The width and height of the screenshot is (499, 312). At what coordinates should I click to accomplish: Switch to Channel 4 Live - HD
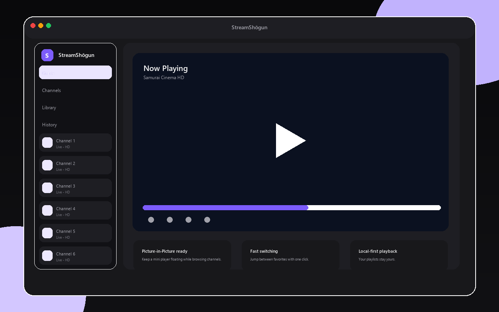[x=75, y=211]
